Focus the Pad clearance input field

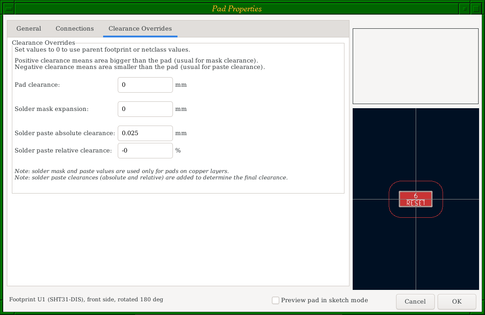[145, 85]
